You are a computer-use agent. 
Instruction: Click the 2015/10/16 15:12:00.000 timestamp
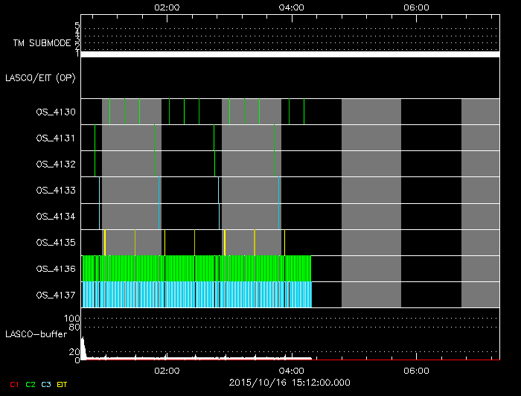tap(290, 383)
